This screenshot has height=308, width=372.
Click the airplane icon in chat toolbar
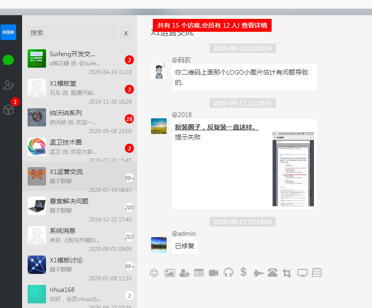click(x=258, y=273)
